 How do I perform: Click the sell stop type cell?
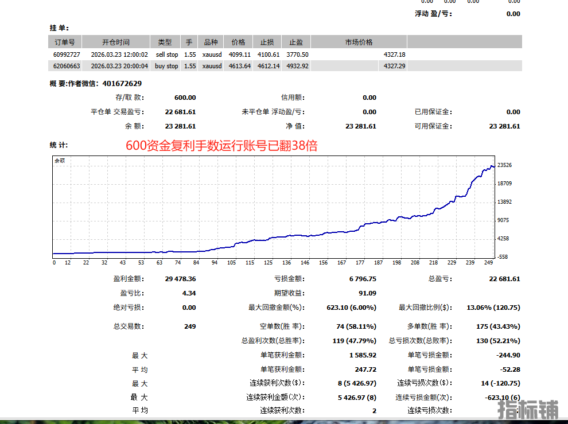click(x=167, y=55)
